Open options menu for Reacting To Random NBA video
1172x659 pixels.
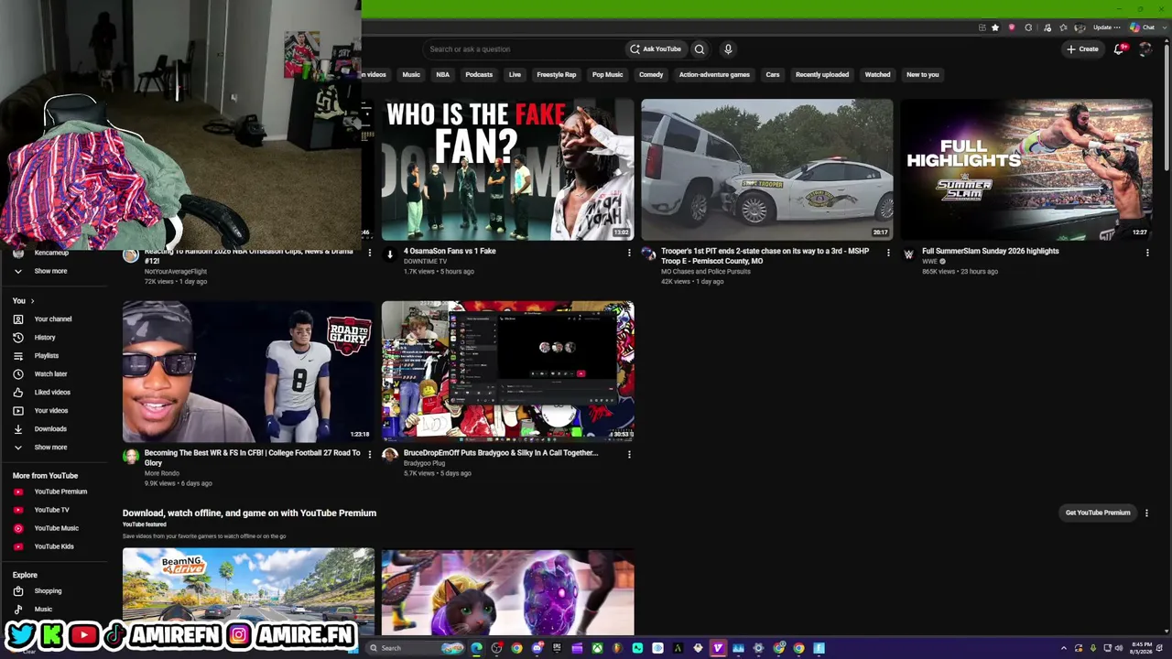click(370, 253)
